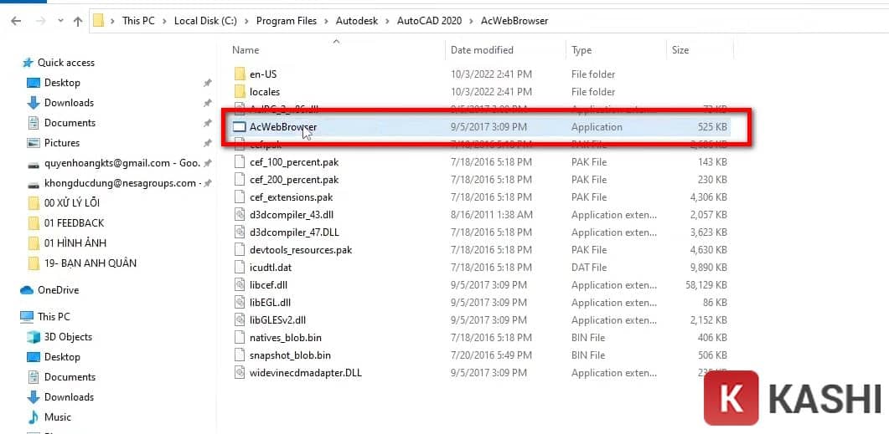Sort by Type column header
889x434 pixels.
tap(581, 50)
